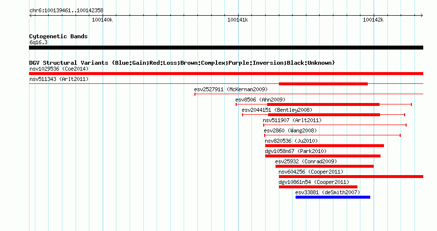Open the esv2527911 (McKernan2009) variant label
437x231 pixels.
[x=231, y=89]
